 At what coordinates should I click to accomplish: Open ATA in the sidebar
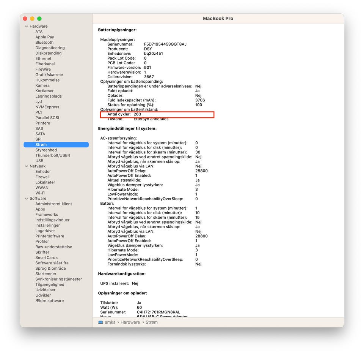pos(39,32)
